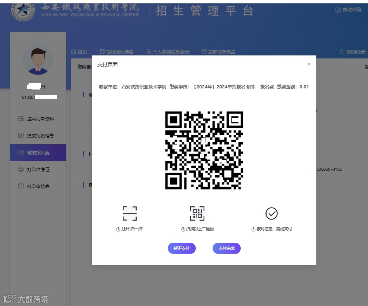Click the number ending 50505070132

pos(329,169)
